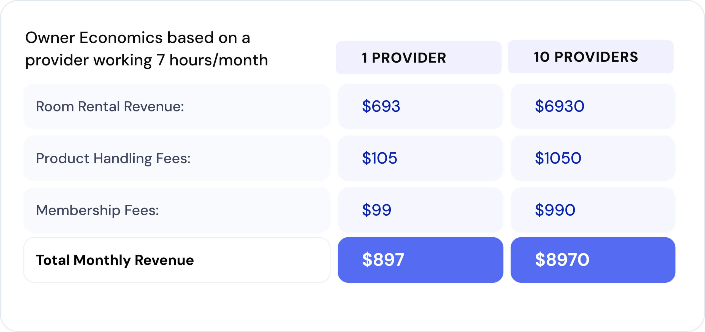This screenshot has height=332, width=705.
Task: Click the $897 total revenue button
Action: click(421, 260)
